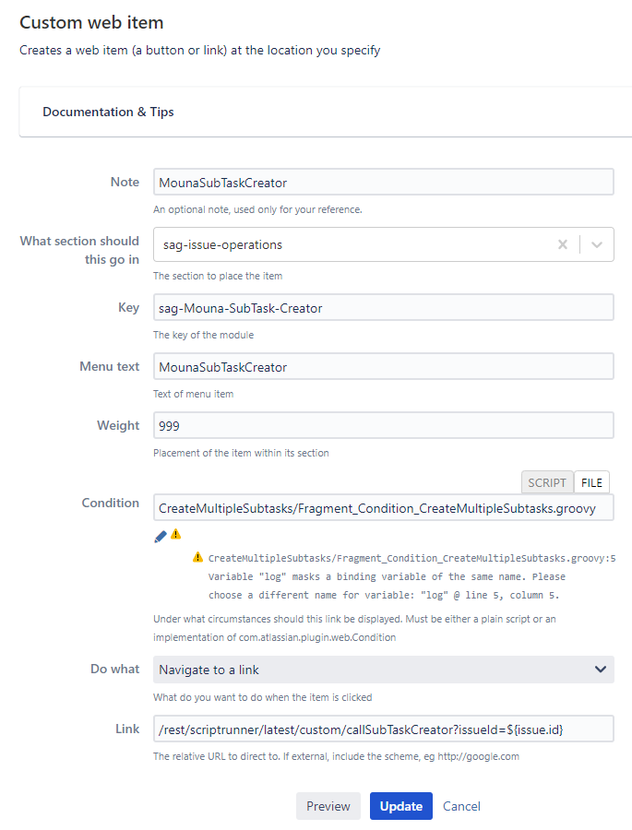
Task: Cancel editing the web item
Action: coord(461,806)
